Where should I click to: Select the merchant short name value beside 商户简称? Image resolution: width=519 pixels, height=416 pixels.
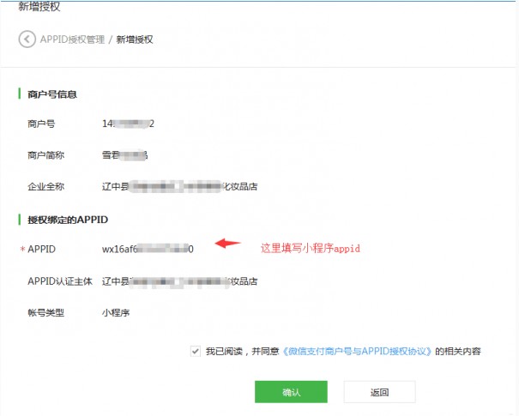(124, 155)
